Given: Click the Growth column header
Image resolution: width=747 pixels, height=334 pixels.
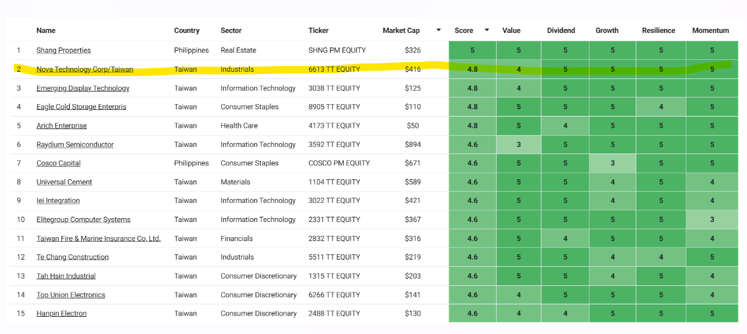Looking at the screenshot, I should click(x=607, y=30).
